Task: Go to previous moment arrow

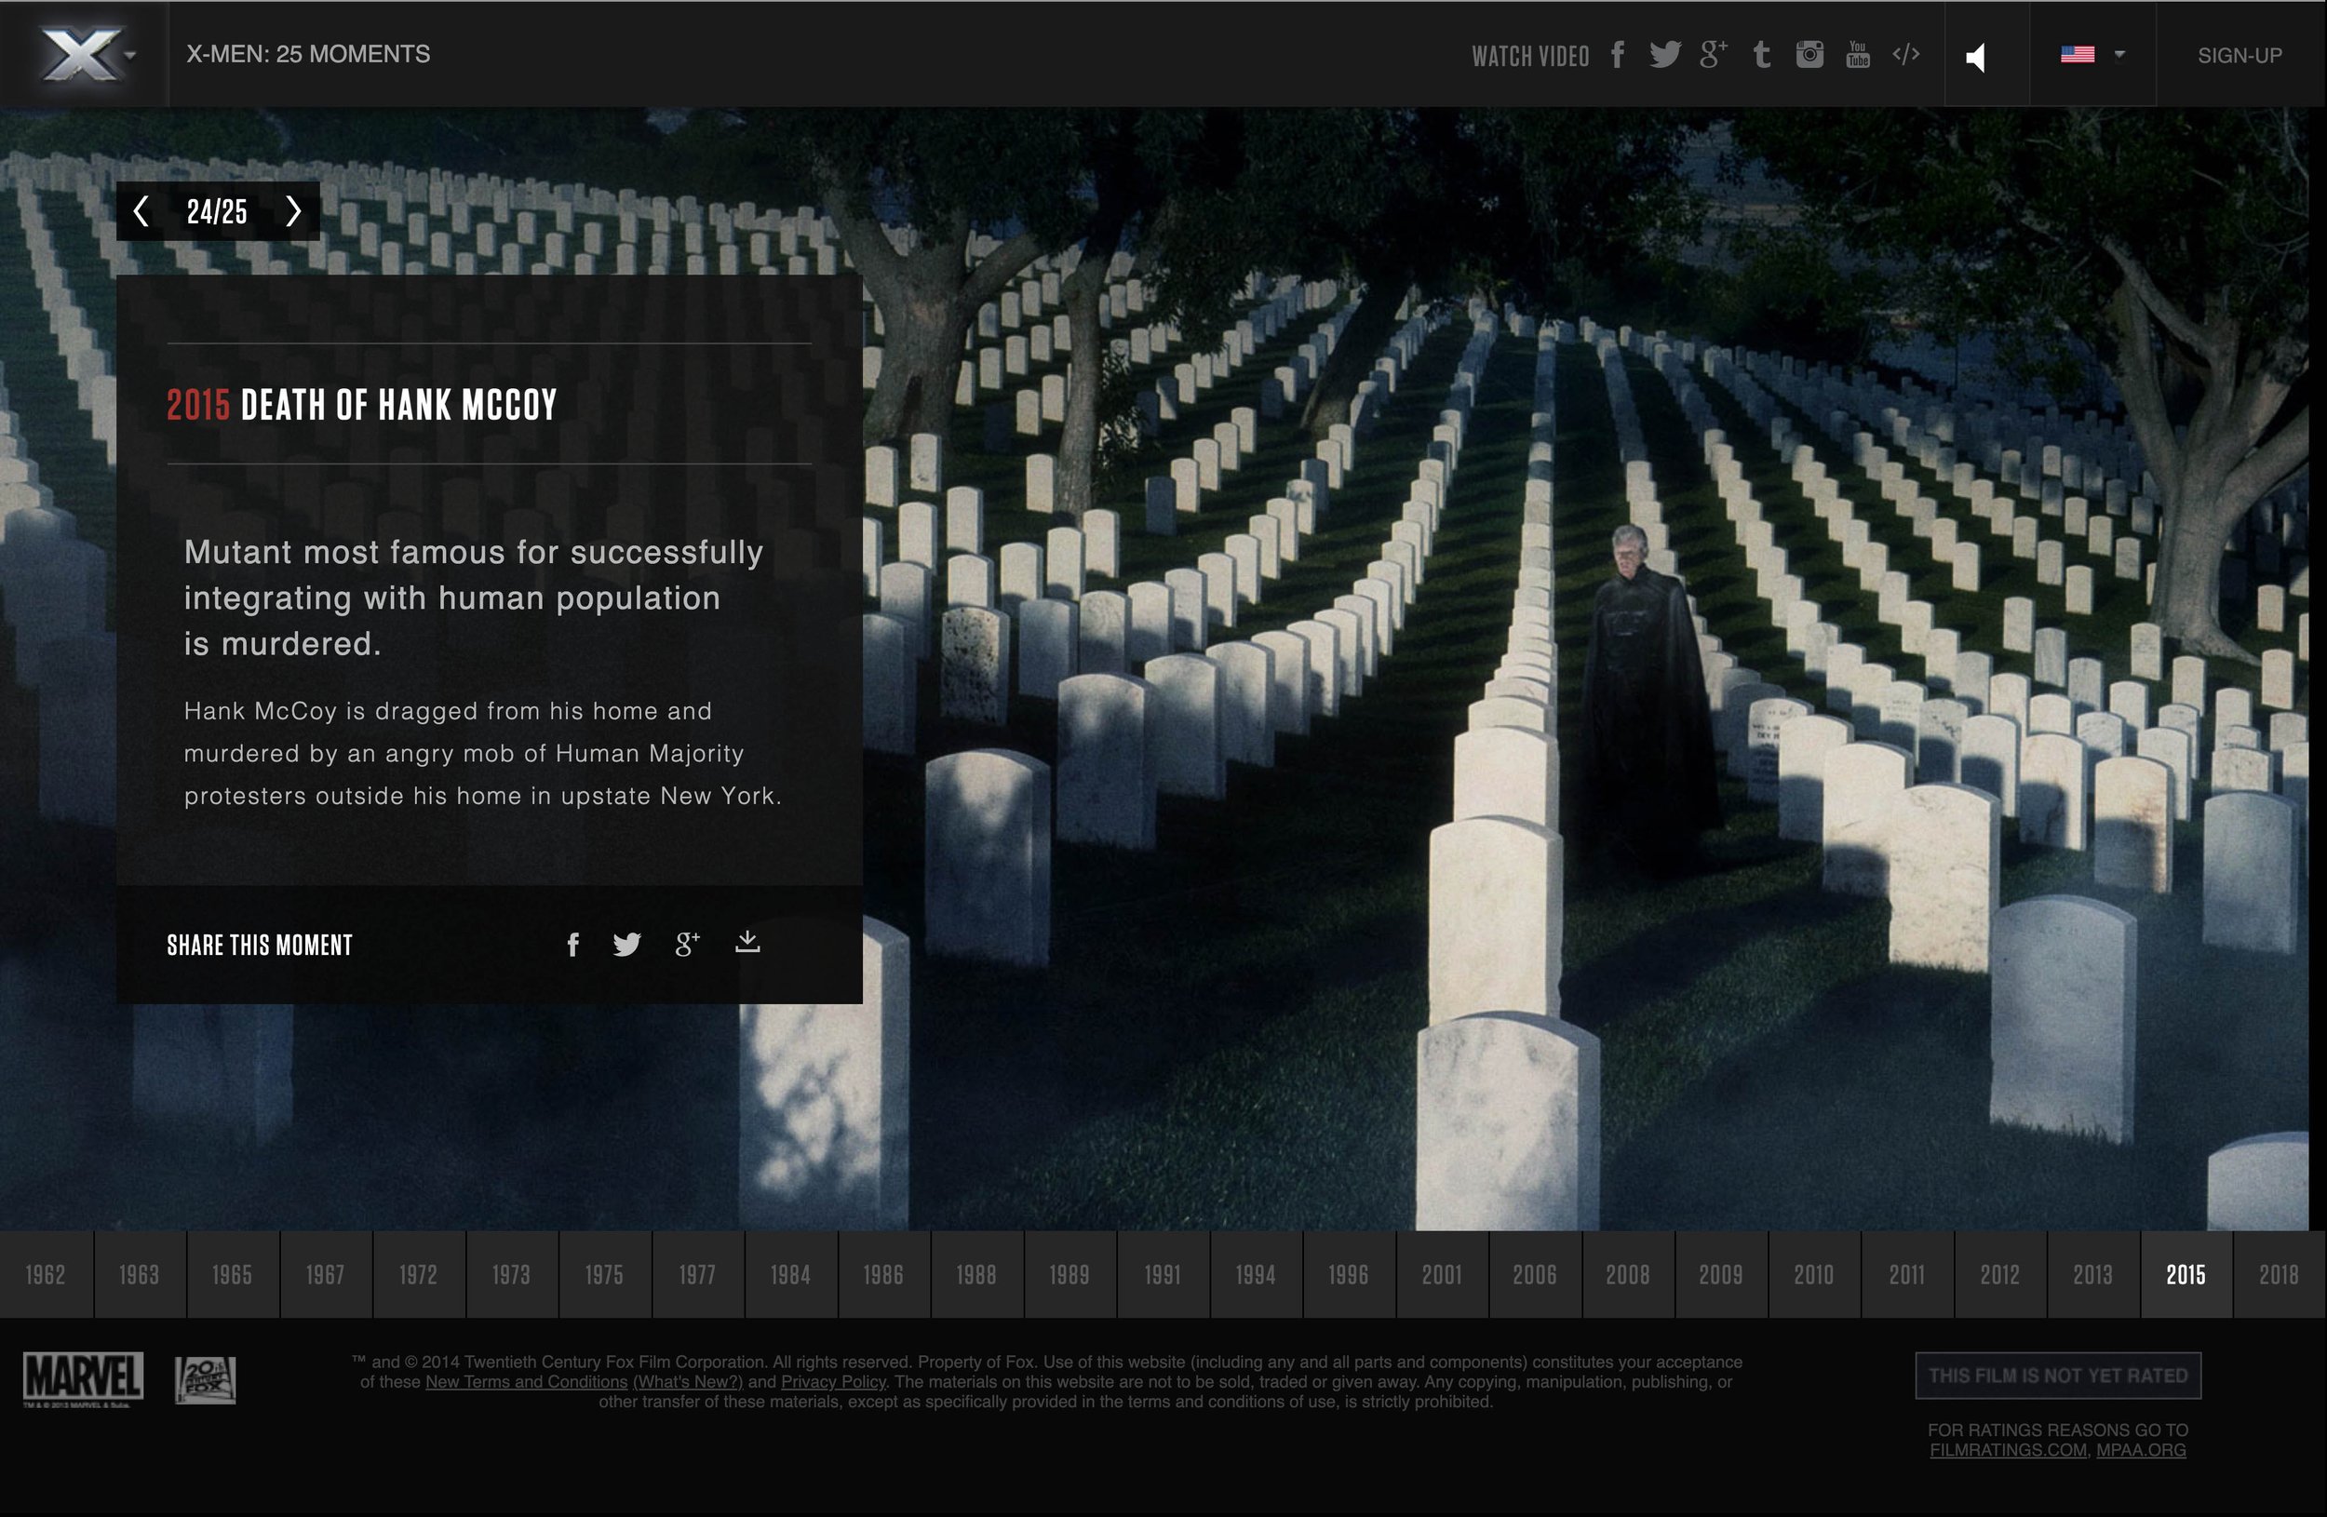Action: pos(141,211)
